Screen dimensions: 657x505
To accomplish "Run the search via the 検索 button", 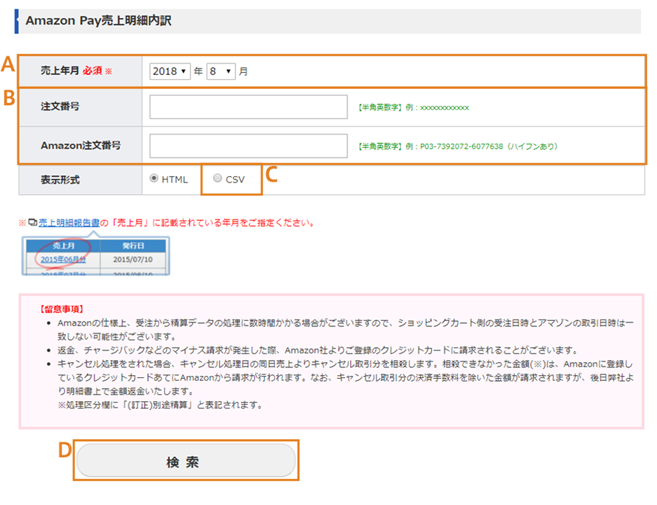I will (x=186, y=460).
